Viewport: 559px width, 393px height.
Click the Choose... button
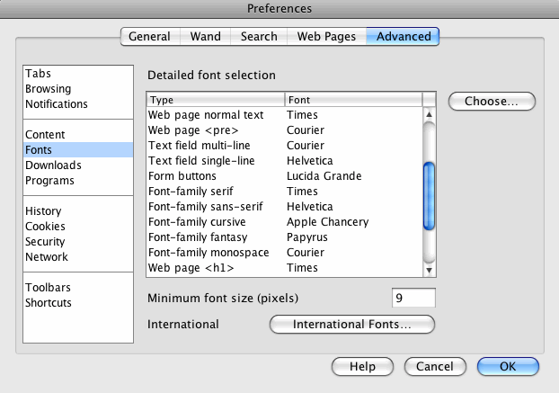(x=492, y=102)
